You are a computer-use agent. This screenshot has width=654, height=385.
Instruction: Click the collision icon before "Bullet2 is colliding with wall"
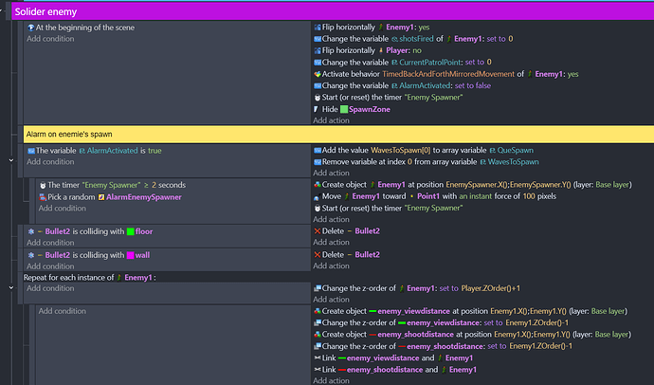[x=31, y=255]
